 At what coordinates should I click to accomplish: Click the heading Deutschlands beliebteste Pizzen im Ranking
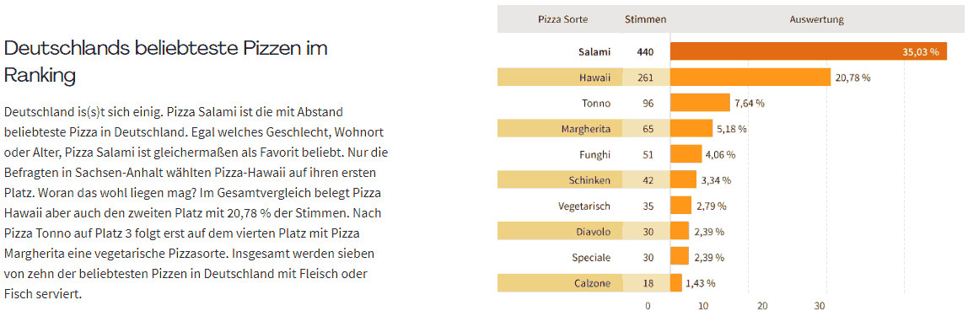[x=165, y=62]
